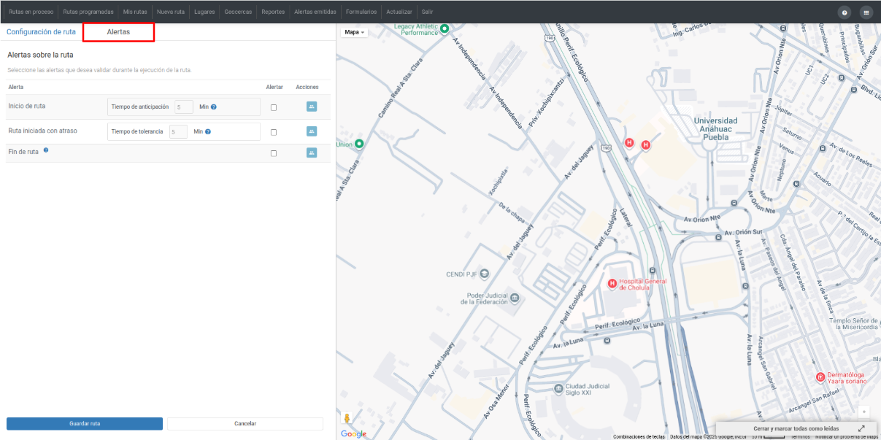This screenshot has height=440, width=881.
Task: Click the Tiempo de tolerancia minutes field
Action: point(178,132)
